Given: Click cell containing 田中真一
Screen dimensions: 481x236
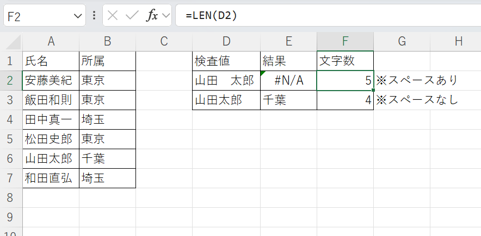Looking at the screenshot, I should pyautogui.click(x=51, y=120).
